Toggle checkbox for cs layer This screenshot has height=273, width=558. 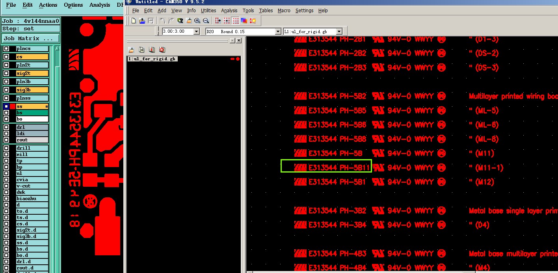6,57
